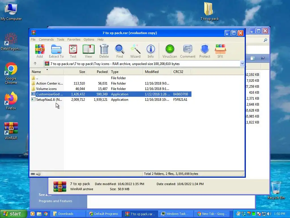Viewport: 290px width, 218px height.
Task: Sort list by Modified column header
Action: click(x=157, y=72)
